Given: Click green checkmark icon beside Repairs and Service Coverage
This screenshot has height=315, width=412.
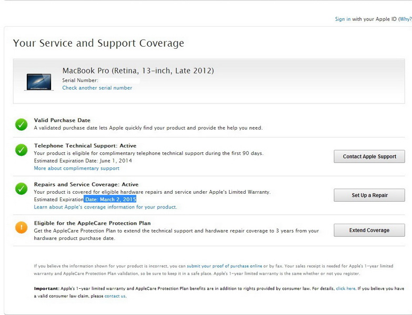Looking at the screenshot, I should click(21, 188).
